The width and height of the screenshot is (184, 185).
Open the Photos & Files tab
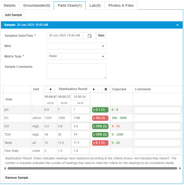click(121, 5)
